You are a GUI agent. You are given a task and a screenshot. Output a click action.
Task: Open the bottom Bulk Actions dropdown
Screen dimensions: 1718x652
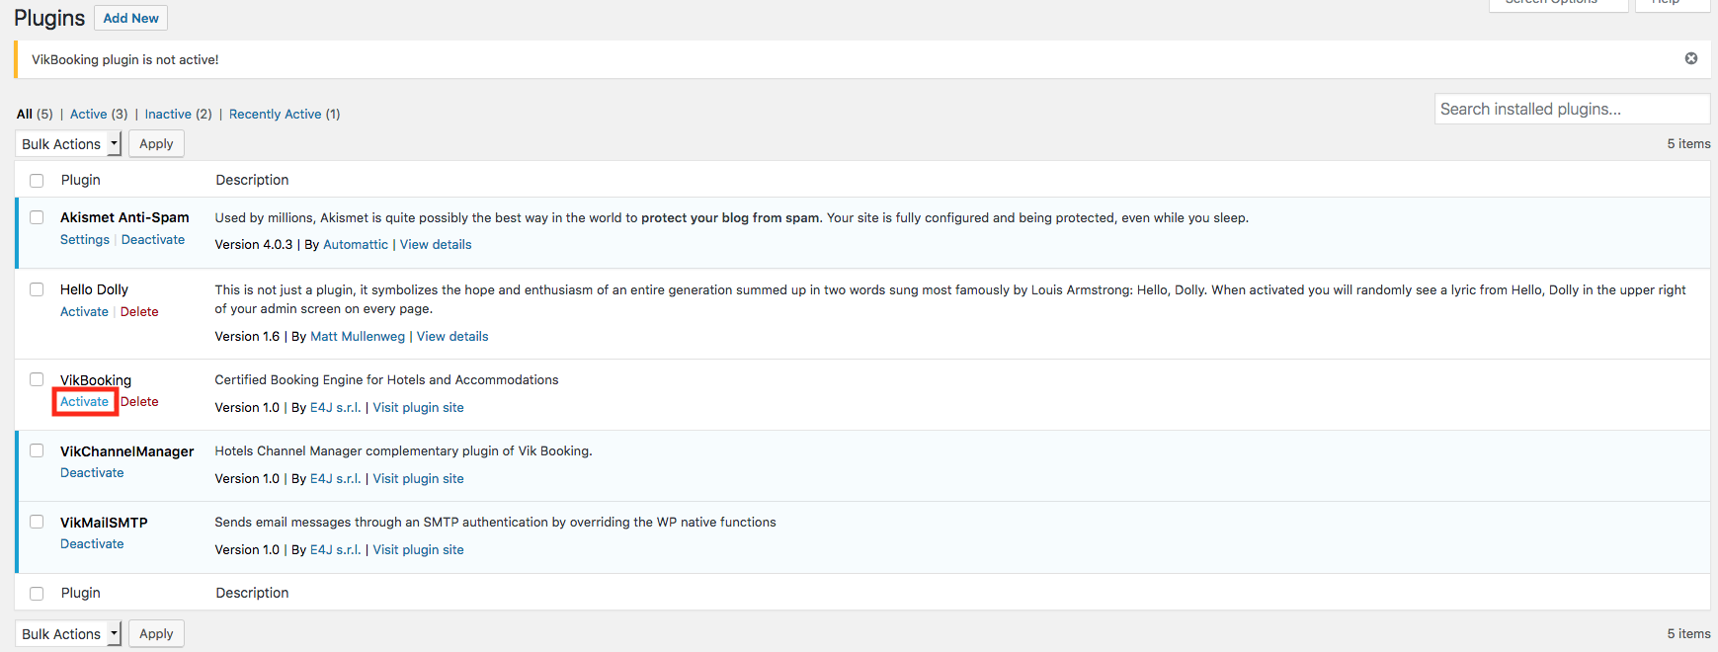pyautogui.click(x=68, y=634)
